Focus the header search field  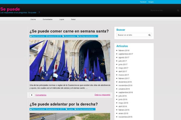(163, 10)
